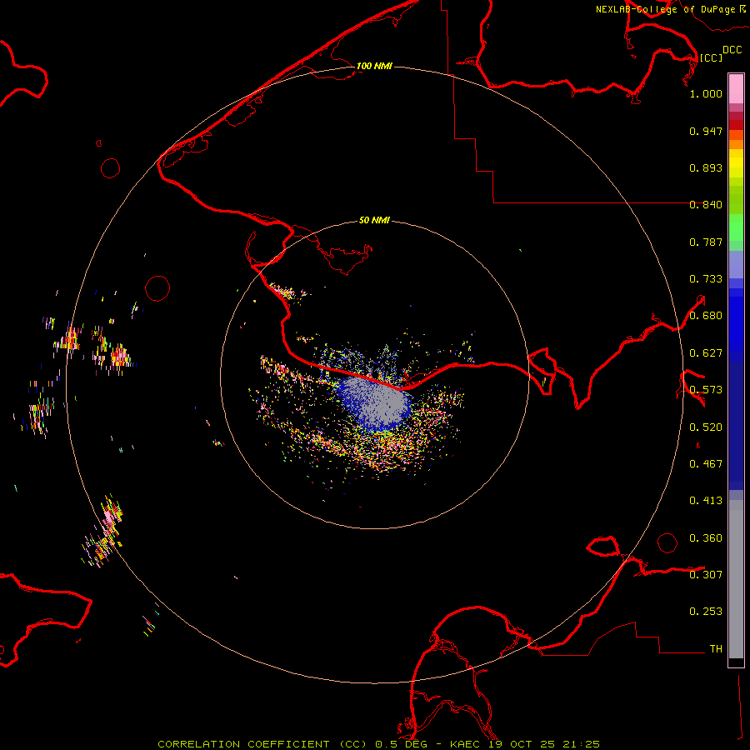Pick the black swatch at color bar bottom
750x750 pixels.
click(x=736, y=662)
